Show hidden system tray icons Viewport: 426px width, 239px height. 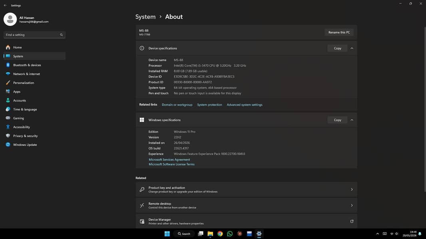377,233
